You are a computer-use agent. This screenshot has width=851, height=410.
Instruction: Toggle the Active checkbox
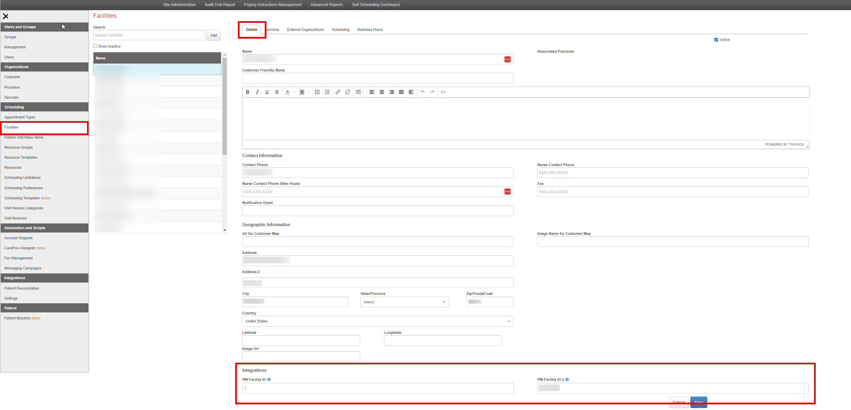tap(716, 40)
